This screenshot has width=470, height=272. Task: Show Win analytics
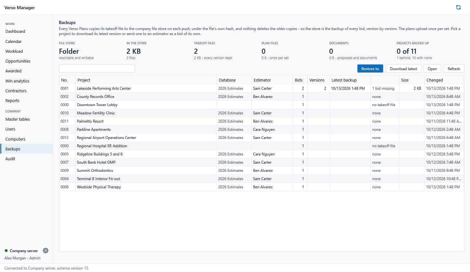click(26, 81)
